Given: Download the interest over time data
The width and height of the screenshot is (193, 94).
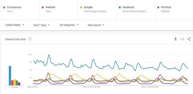Looking at the screenshot, I should point(175,39).
